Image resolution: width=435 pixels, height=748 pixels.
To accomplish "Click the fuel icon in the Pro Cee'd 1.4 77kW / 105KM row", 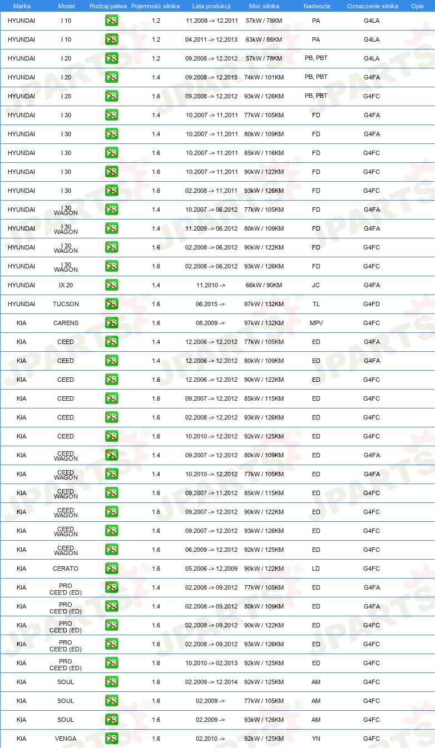I will tap(111, 587).
